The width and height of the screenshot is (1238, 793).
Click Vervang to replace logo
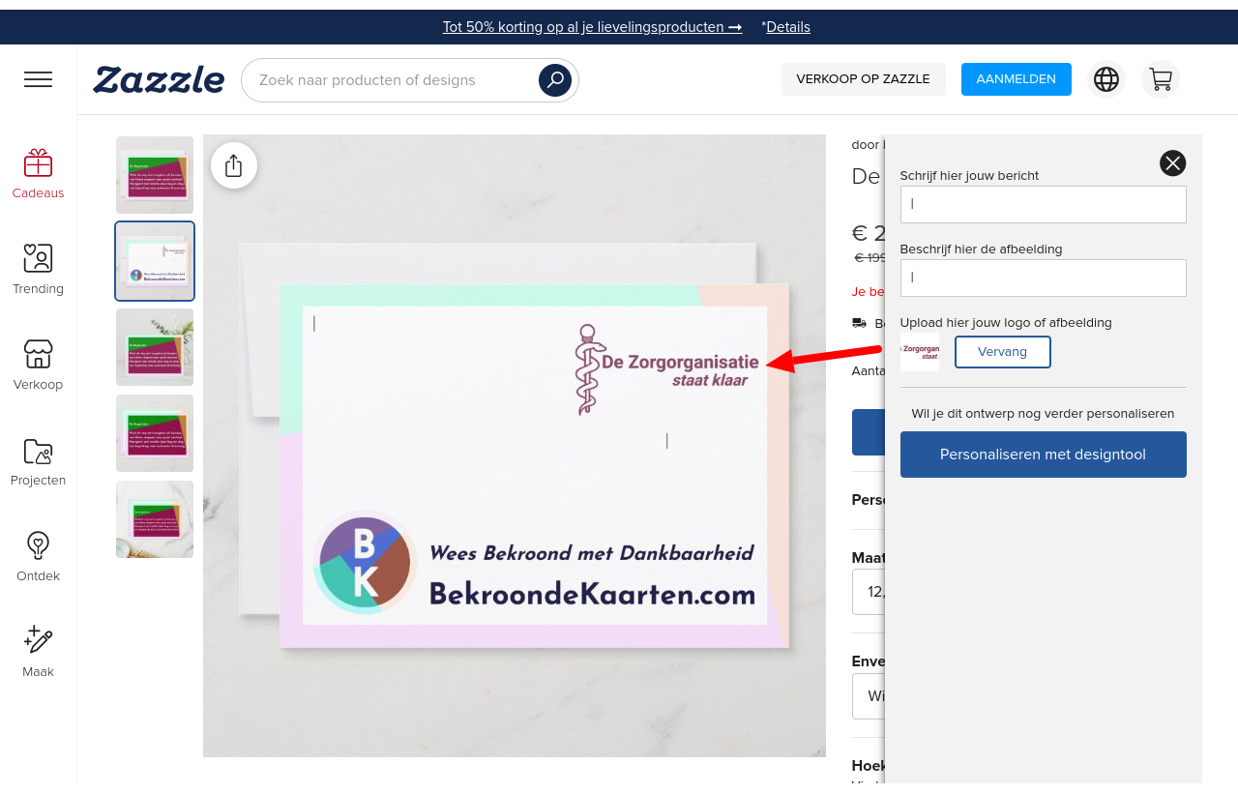click(x=1002, y=352)
